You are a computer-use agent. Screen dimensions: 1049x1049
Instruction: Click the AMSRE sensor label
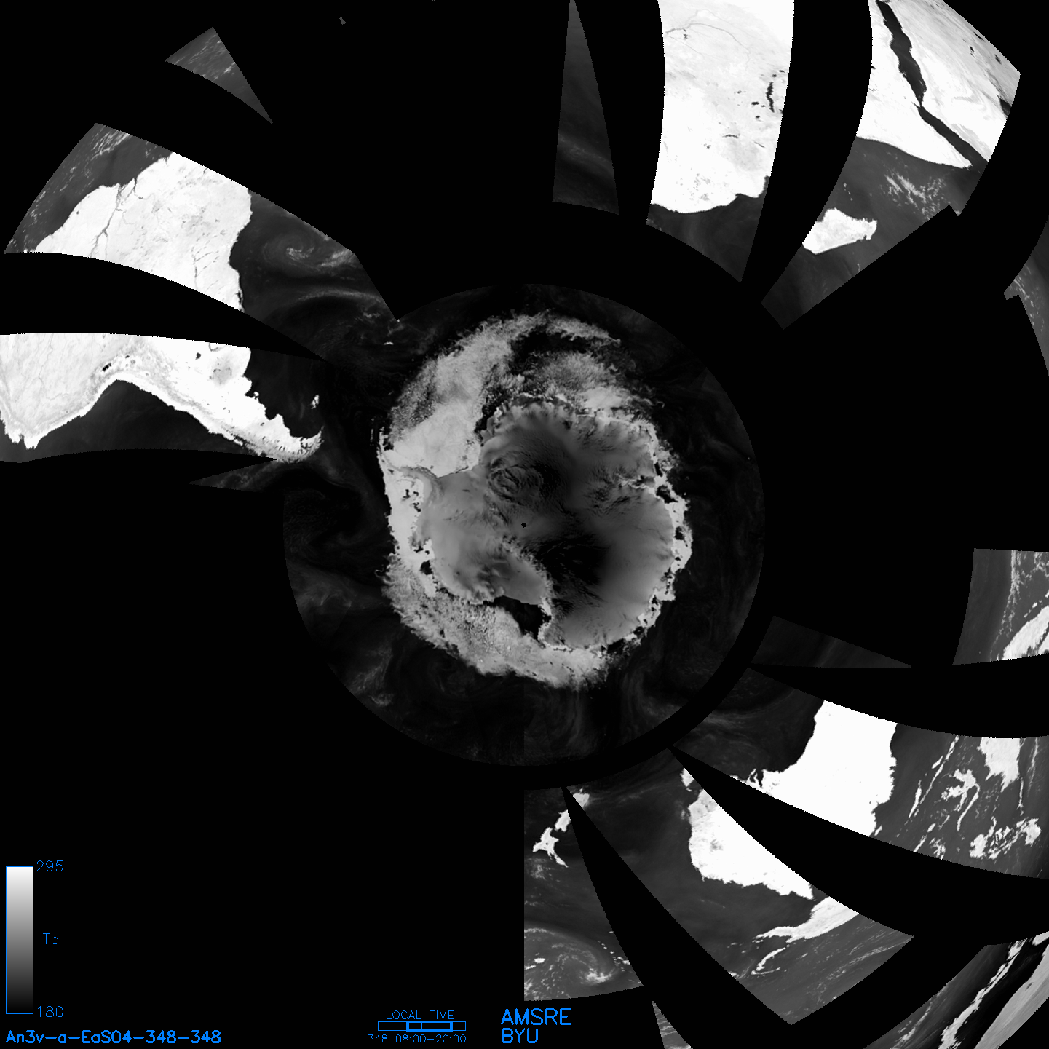pos(537,1017)
